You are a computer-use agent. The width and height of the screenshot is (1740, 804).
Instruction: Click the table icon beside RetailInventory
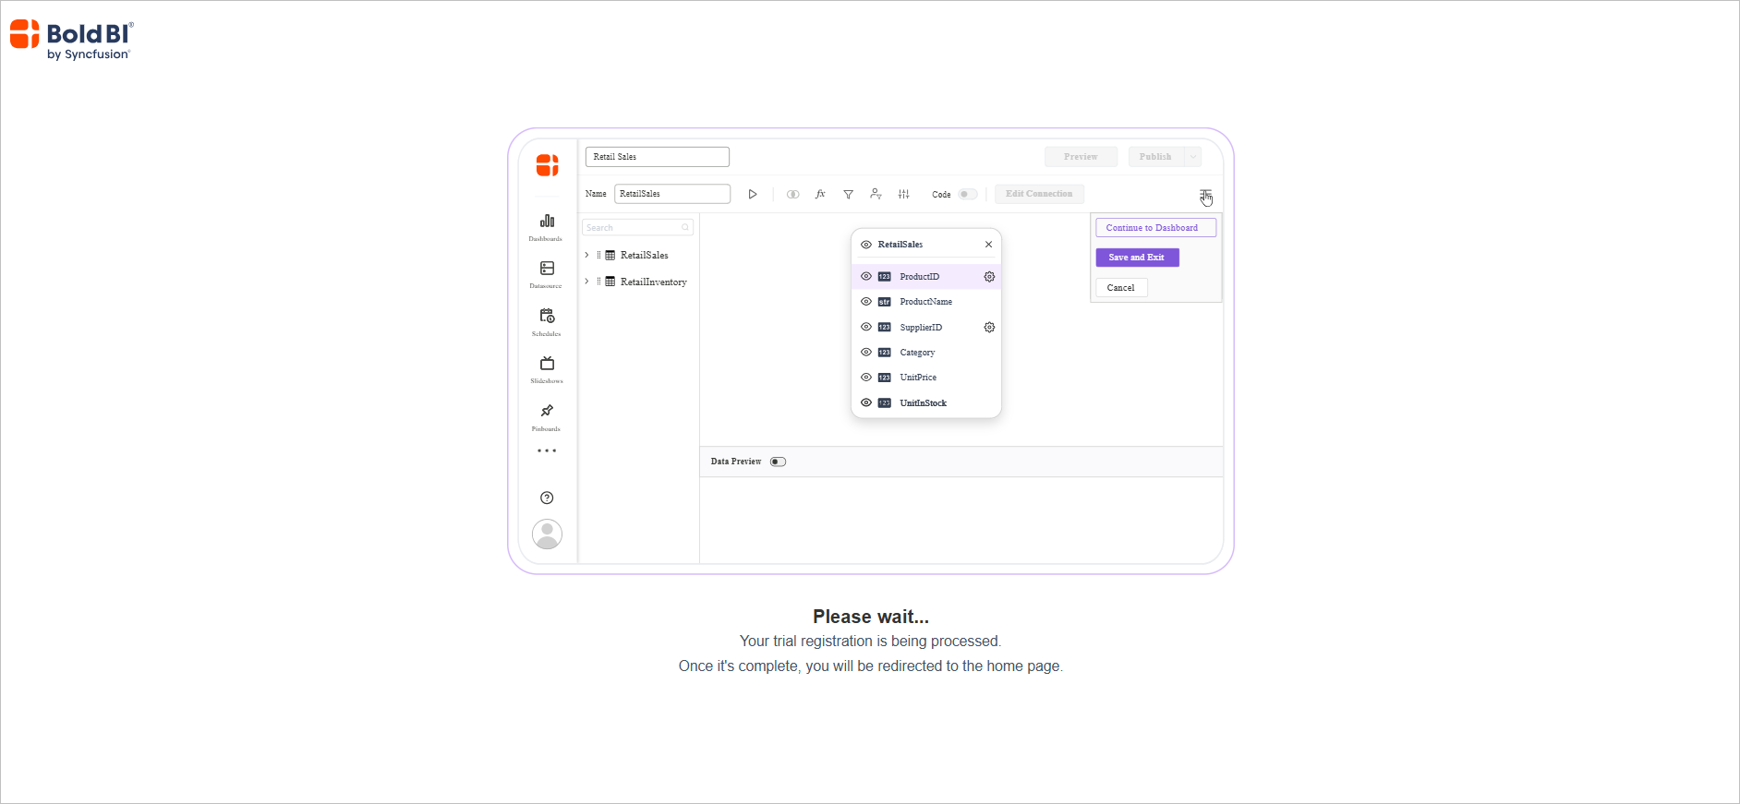pyautogui.click(x=610, y=282)
